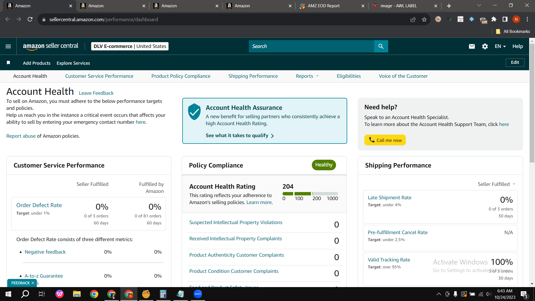Viewport: 535px width, 301px height.
Task: Open the EN language dropdown
Action: pyautogui.click(x=500, y=46)
